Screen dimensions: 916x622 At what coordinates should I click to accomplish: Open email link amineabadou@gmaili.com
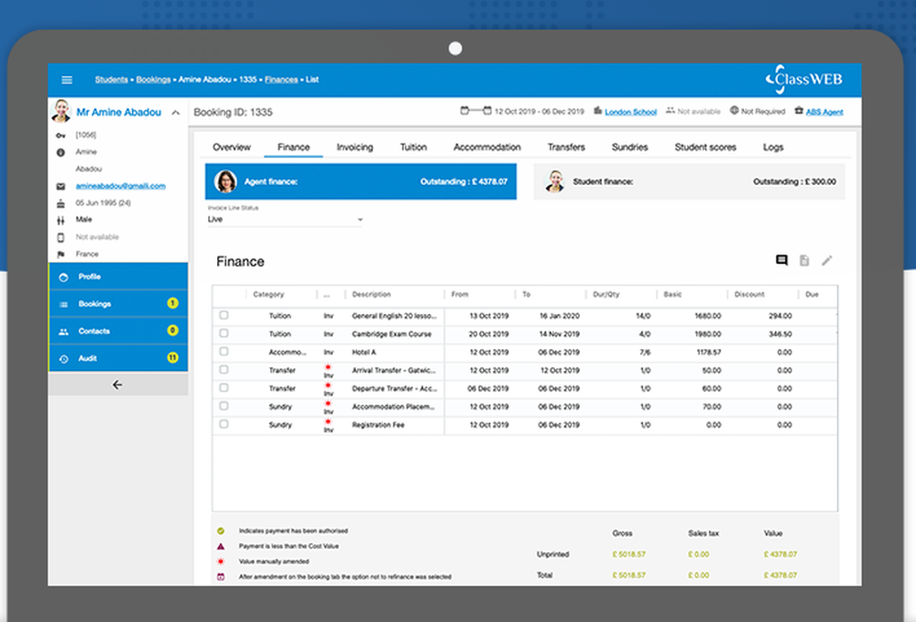click(x=120, y=186)
